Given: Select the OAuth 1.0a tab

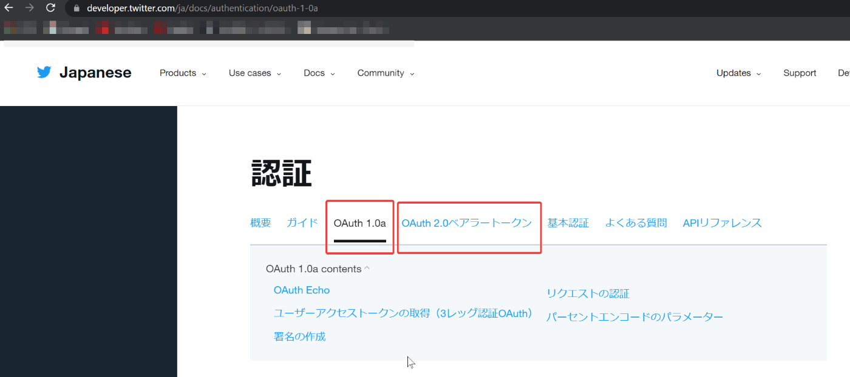Looking at the screenshot, I should click(359, 223).
